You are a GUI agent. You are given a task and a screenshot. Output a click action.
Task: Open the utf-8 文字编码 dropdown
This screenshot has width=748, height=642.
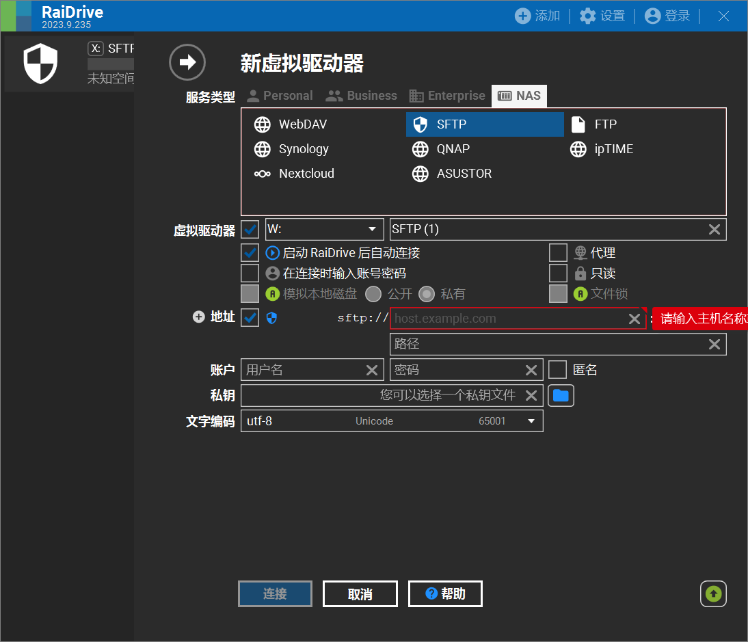click(392, 421)
